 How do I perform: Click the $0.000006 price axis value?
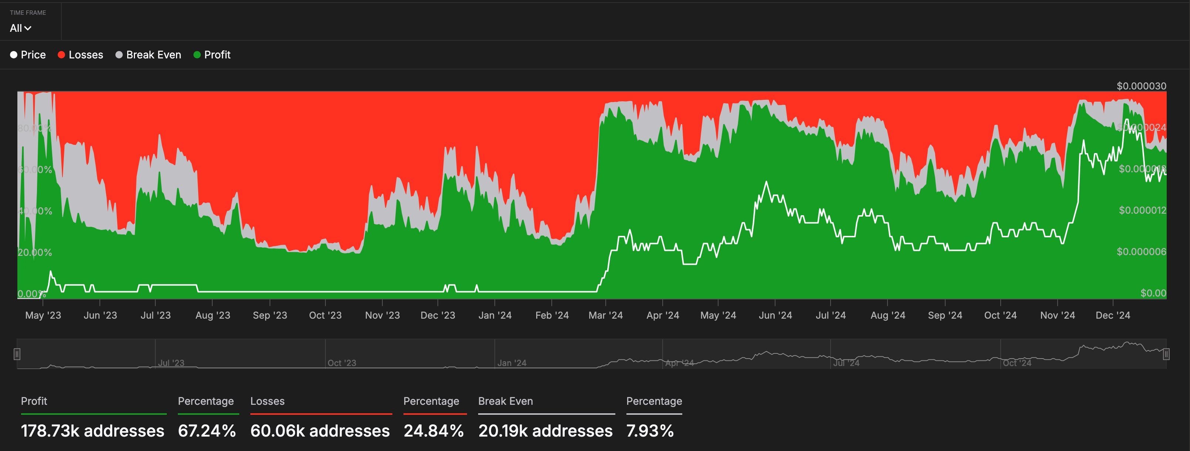coord(1142,252)
